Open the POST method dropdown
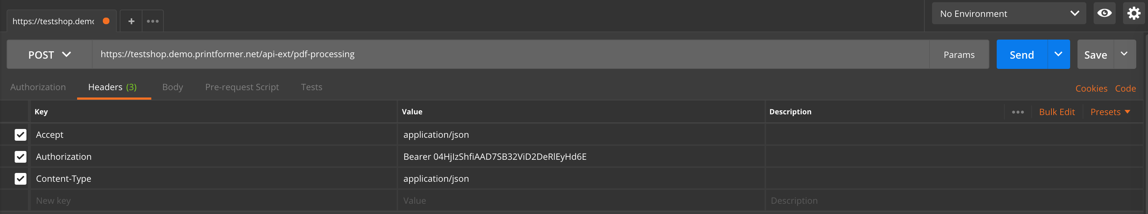Screen dimensions: 1148x214 [50, 55]
